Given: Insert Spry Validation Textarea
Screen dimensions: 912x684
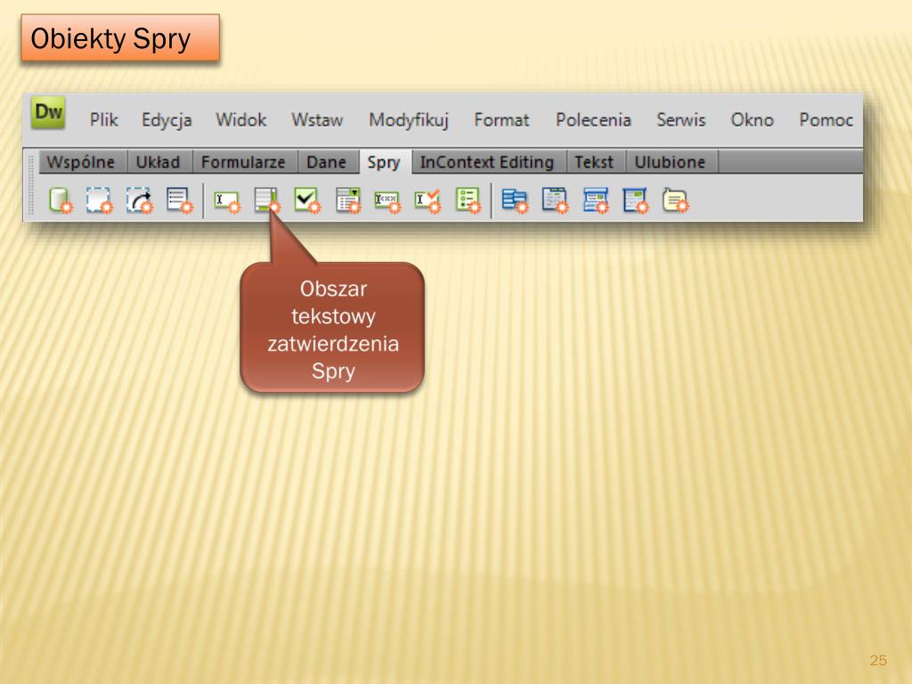Looking at the screenshot, I should click(267, 200).
